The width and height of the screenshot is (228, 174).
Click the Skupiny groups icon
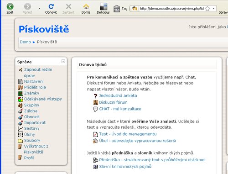tap(21, 105)
